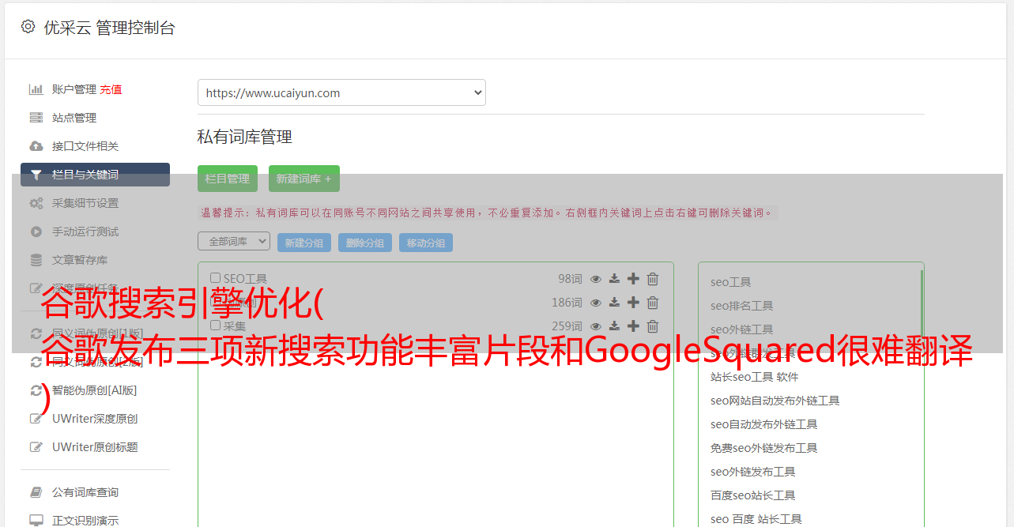Click the server icon for 站点管理
Viewport: 1014px width, 527px height.
36,118
